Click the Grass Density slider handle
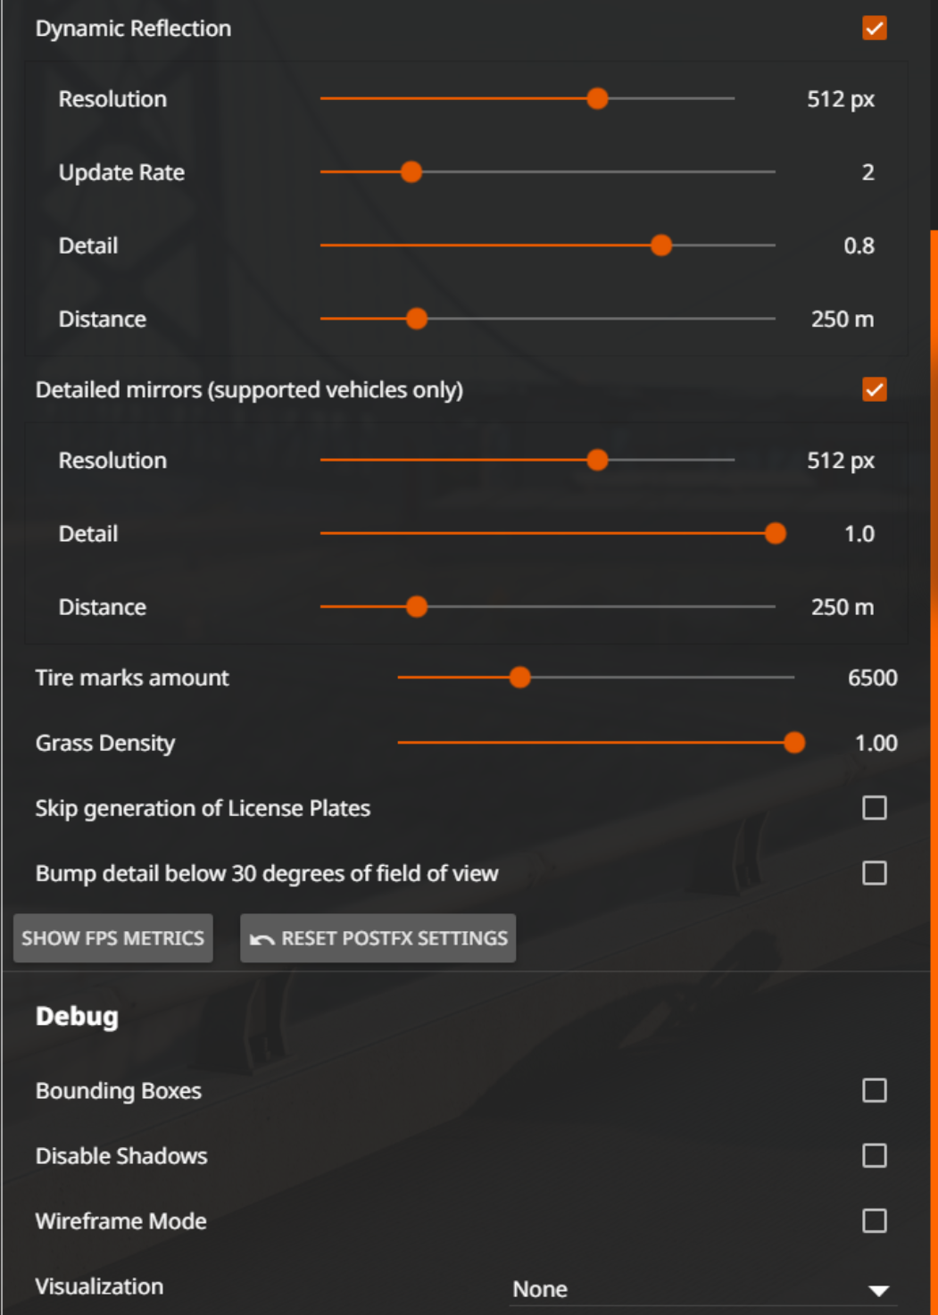938x1315 pixels. 793,743
